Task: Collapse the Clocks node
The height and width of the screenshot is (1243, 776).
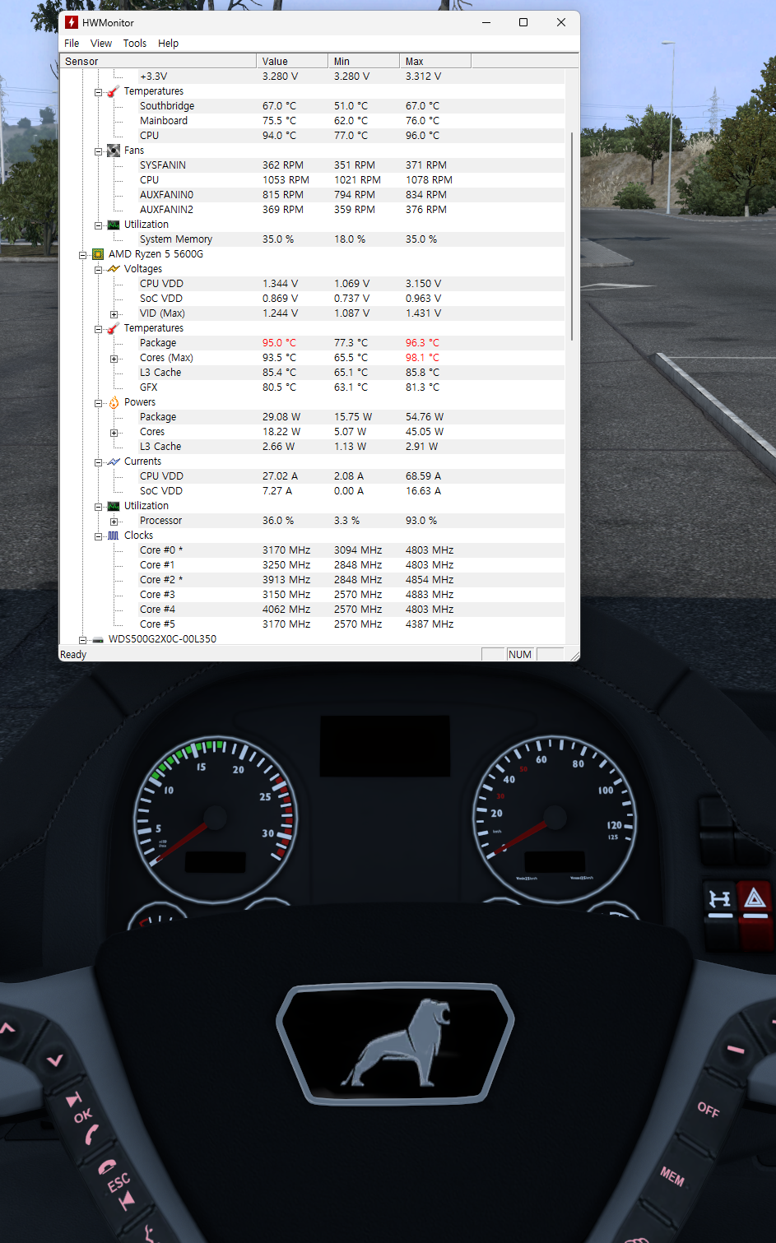Action: coord(98,536)
